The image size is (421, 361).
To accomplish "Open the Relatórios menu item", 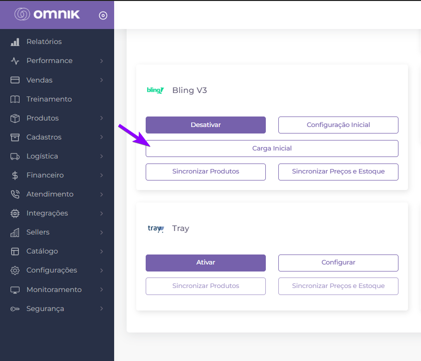I will (57, 42).
